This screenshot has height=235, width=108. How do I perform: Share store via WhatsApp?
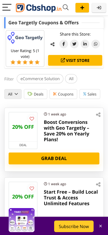pos(96,44)
